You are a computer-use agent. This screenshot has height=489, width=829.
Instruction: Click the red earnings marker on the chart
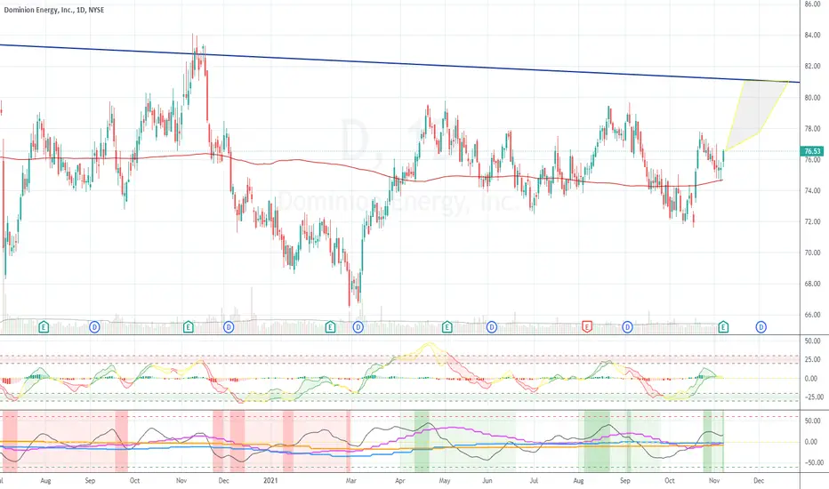coord(586,327)
